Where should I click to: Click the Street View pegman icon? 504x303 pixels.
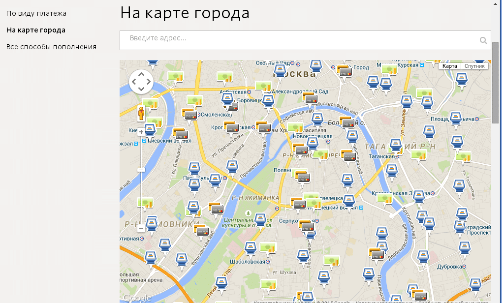tap(141, 114)
